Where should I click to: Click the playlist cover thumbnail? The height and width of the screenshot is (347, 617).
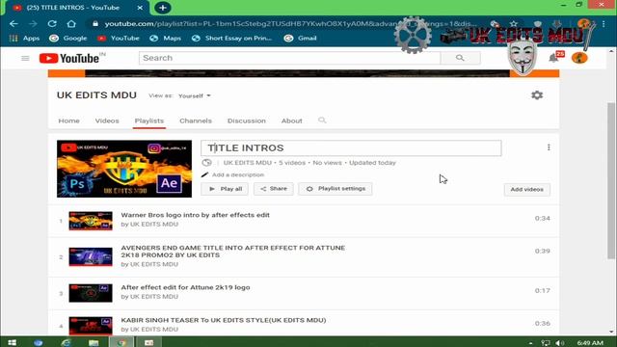[124, 169]
